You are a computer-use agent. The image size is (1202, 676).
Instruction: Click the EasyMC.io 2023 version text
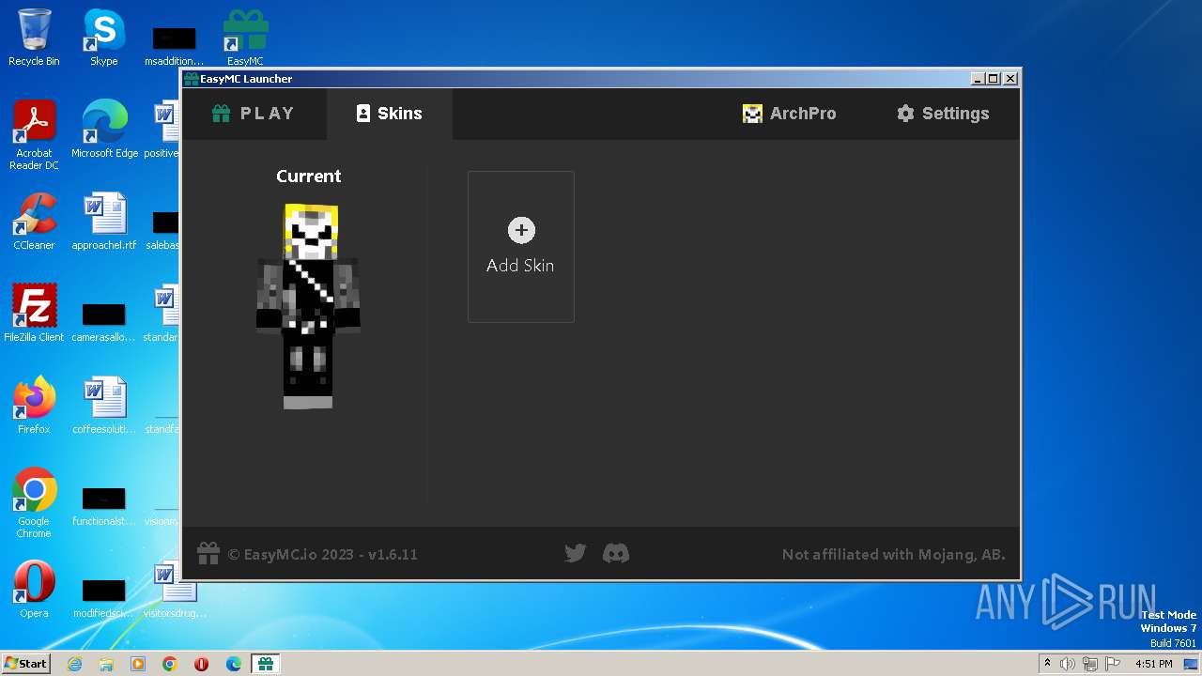pyautogui.click(x=323, y=555)
